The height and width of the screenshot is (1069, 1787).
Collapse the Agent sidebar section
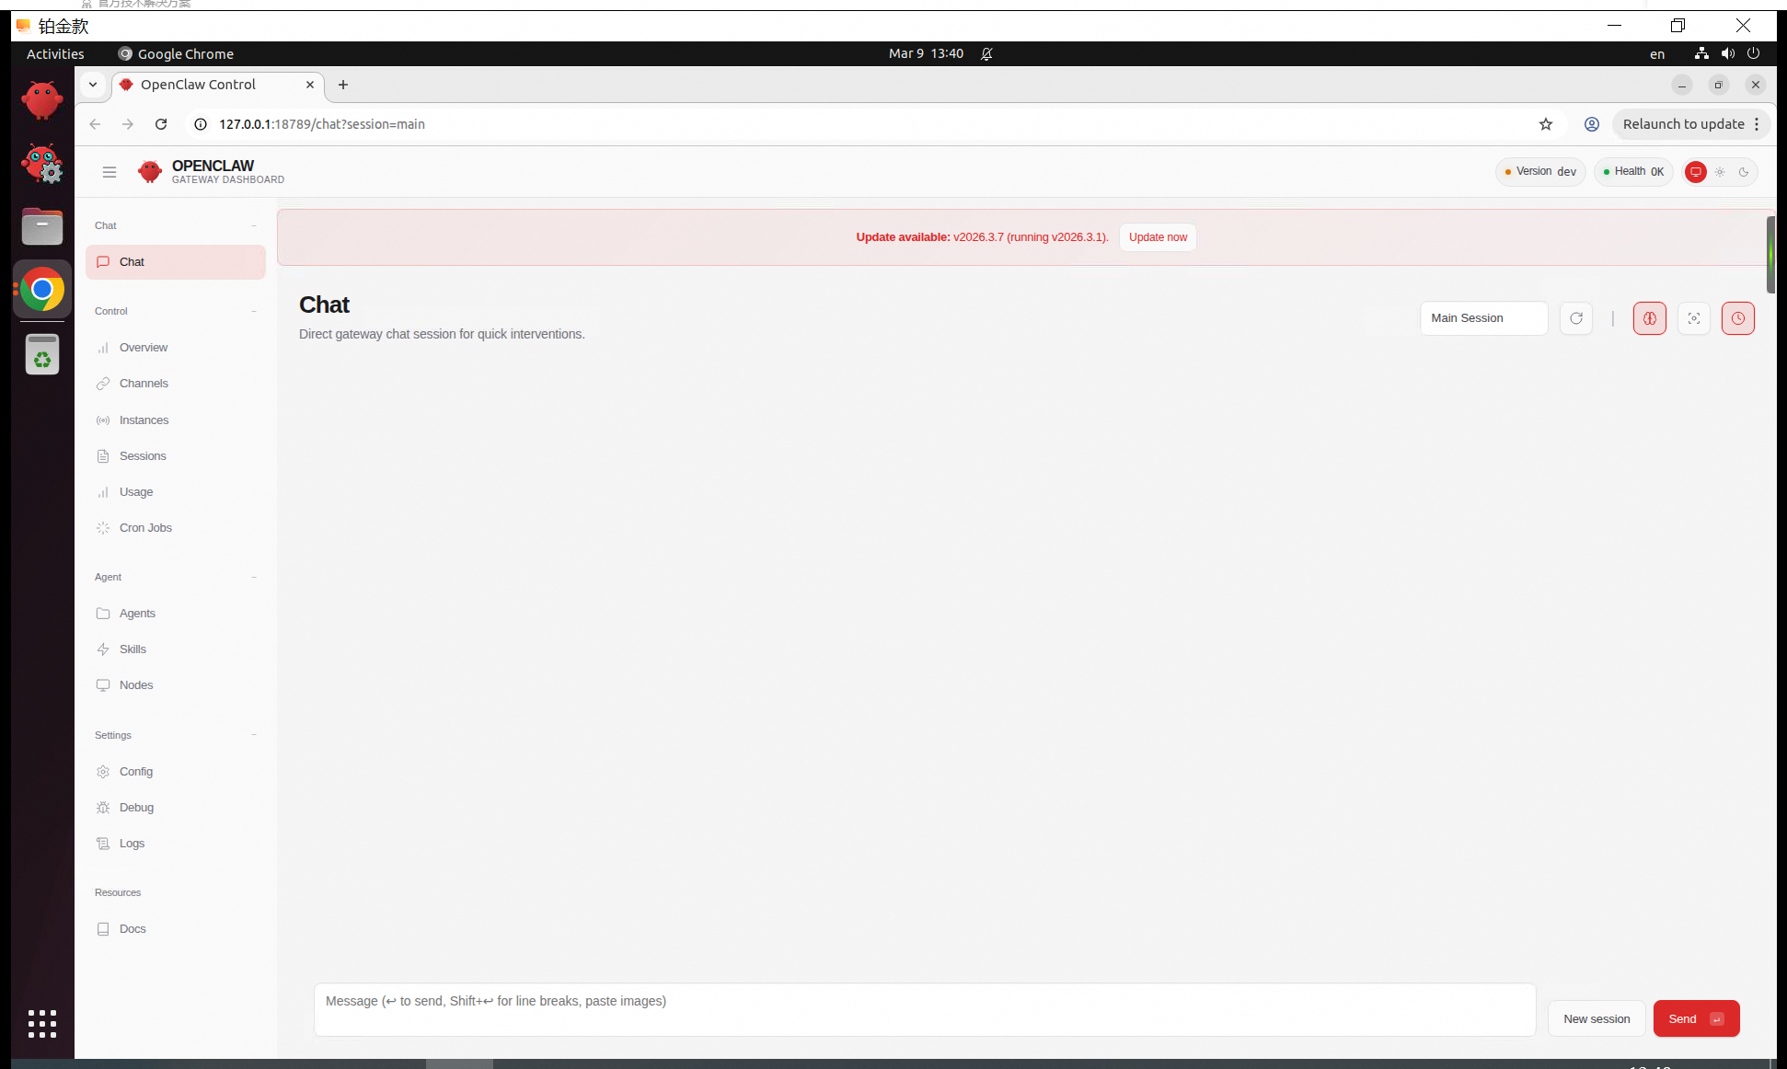pyautogui.click(x=254, y=577)
